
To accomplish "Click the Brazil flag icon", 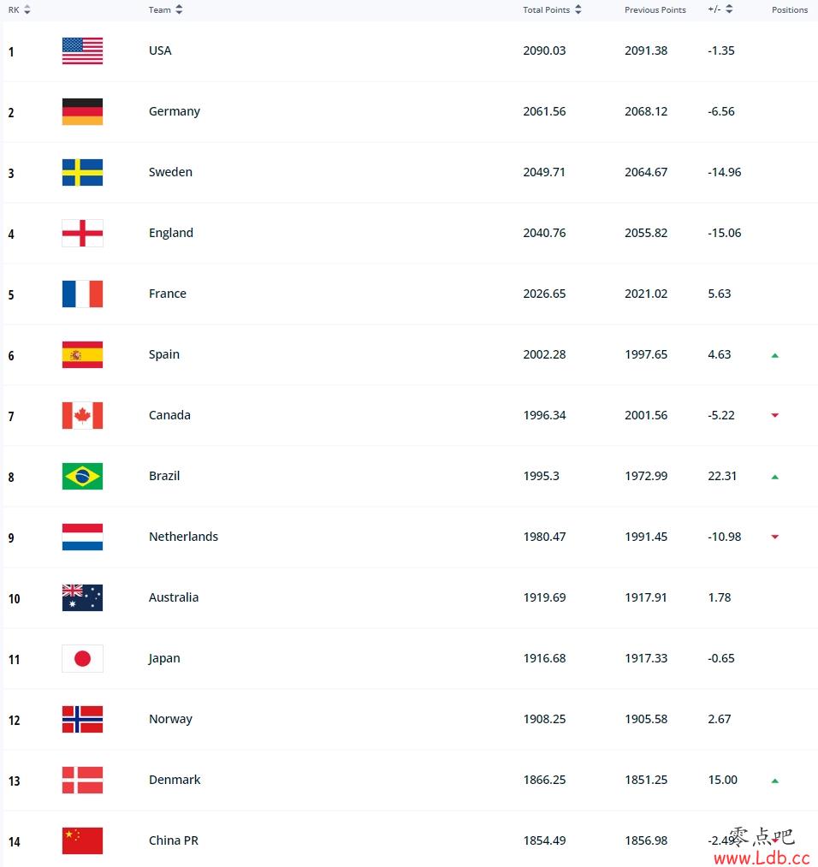I will pos(82,476).
